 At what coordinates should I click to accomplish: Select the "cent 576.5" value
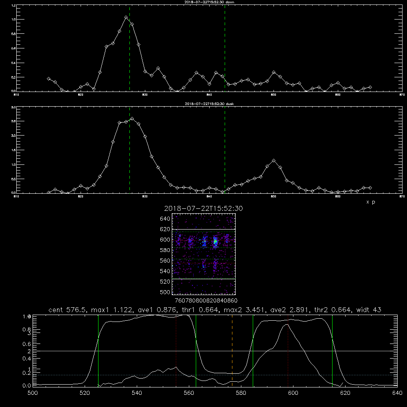[x=68, y=310]
